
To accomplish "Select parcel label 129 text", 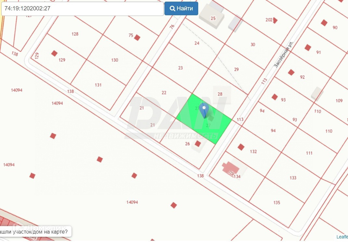I will (x=62, y=60).
